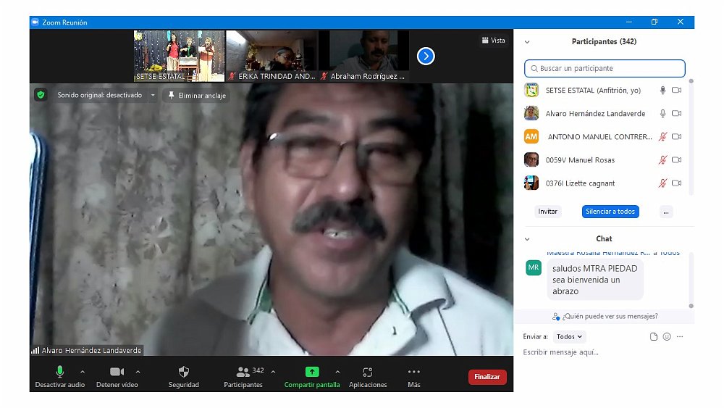
Task: Click the red Finalizar button
Action: coord(487,377)
